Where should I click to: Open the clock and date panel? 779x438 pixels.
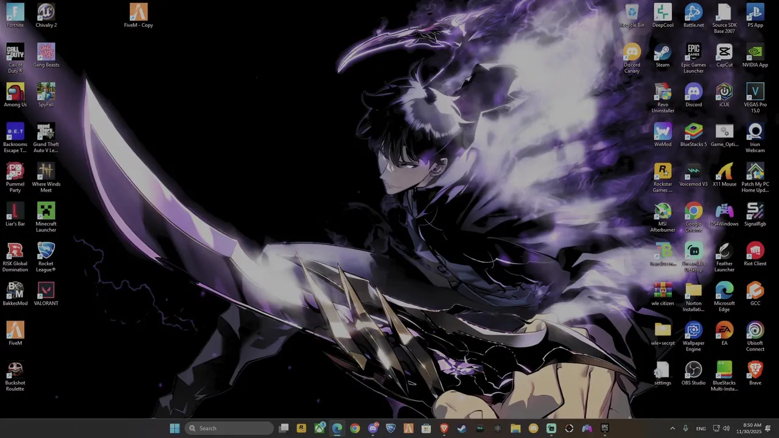[747, 428]
